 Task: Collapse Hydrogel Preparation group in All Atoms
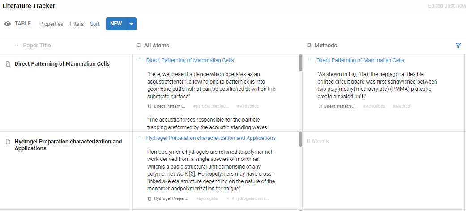click(140, 138)
